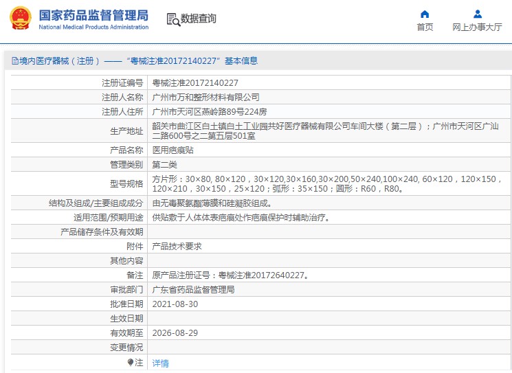This screenshot has width=512, height=373.
Task: Click the 网上办事大厅 user icon
Action: (x=478, y=14)
